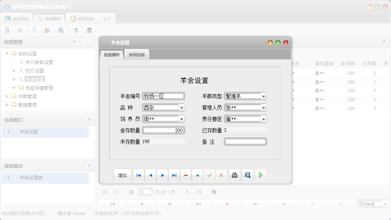Go to next record with the blue arrow icon
The image size is (391, 220).
162,175
